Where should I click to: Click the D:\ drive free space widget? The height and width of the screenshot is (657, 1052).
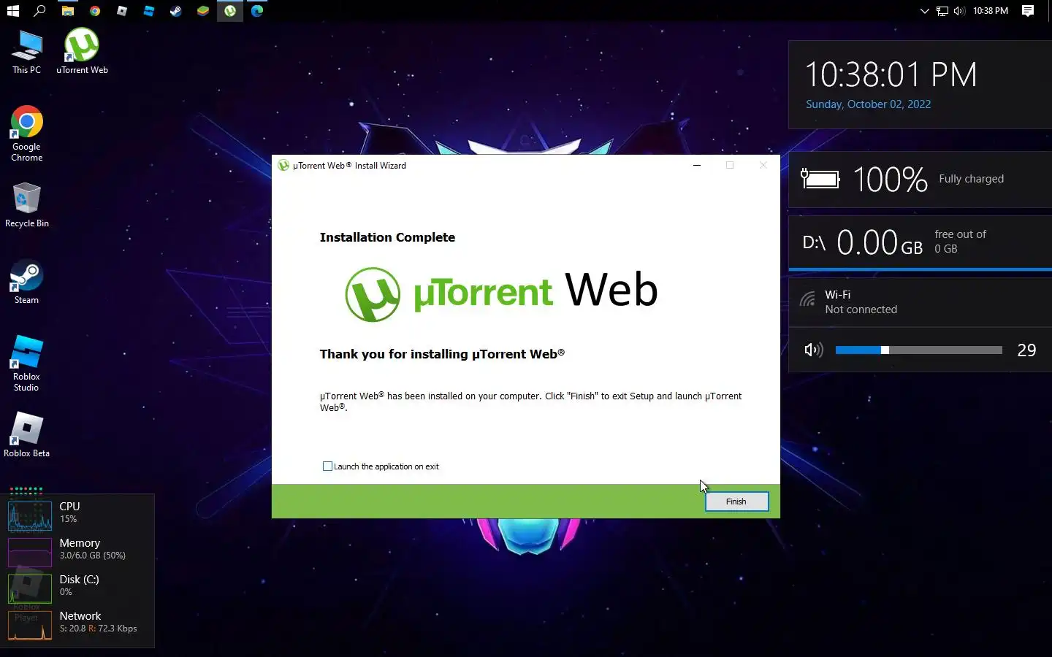click(920, 242)
